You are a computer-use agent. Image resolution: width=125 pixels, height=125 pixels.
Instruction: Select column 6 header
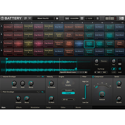(x=62, y=22)
